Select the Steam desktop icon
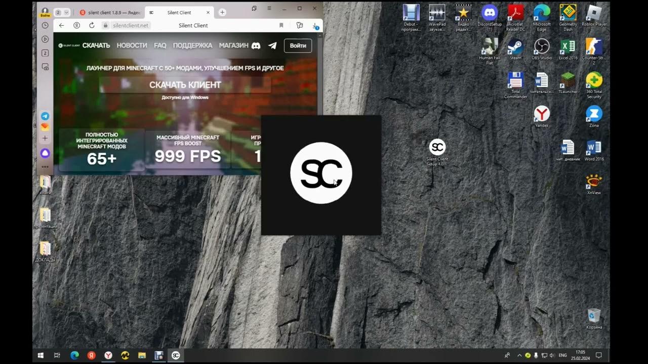Screen dimensions: 648x364 click(x=515, y=50)
